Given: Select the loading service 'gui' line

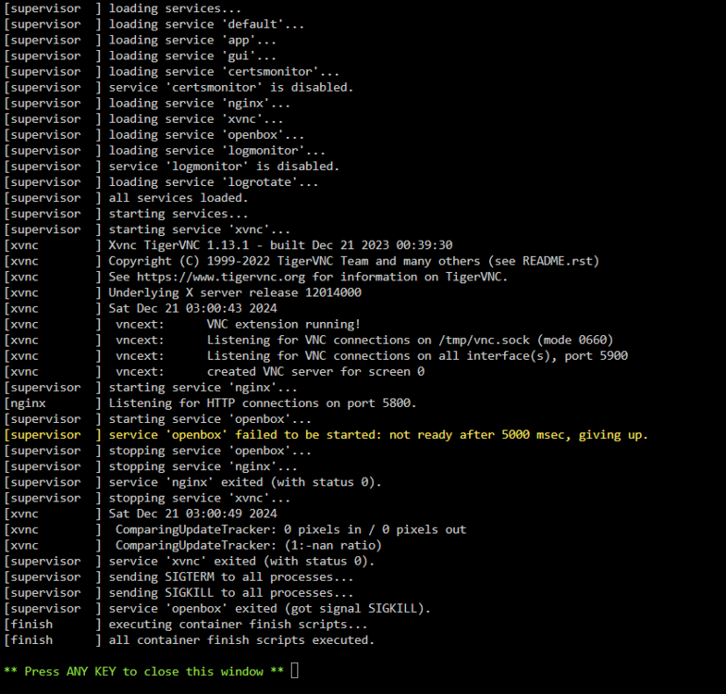Looking at the screenshot, I should (x=140, y=56).
